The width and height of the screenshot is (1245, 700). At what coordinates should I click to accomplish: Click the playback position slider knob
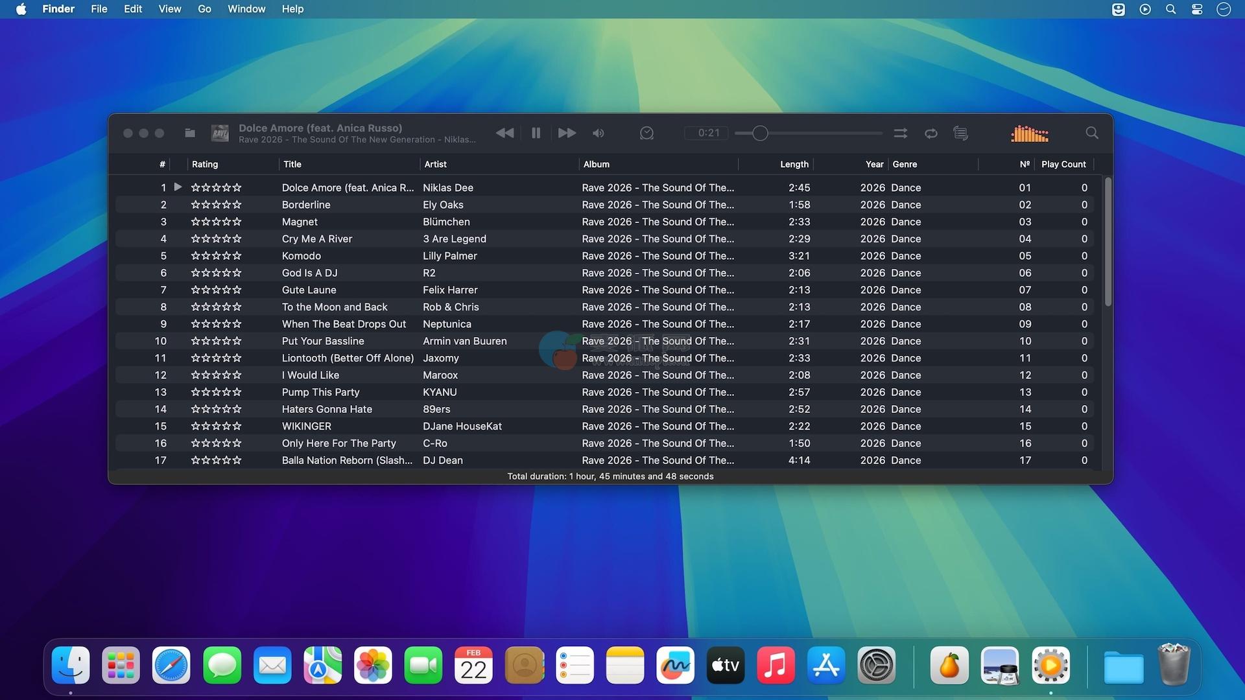click(x=760, y=134)
